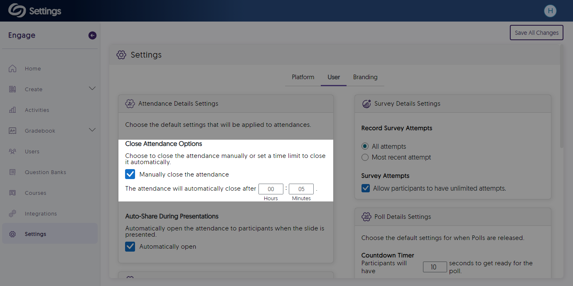Expand the Create menu chevron
The width and height of the screenshot is (573, 286).
tap(92, 89)
